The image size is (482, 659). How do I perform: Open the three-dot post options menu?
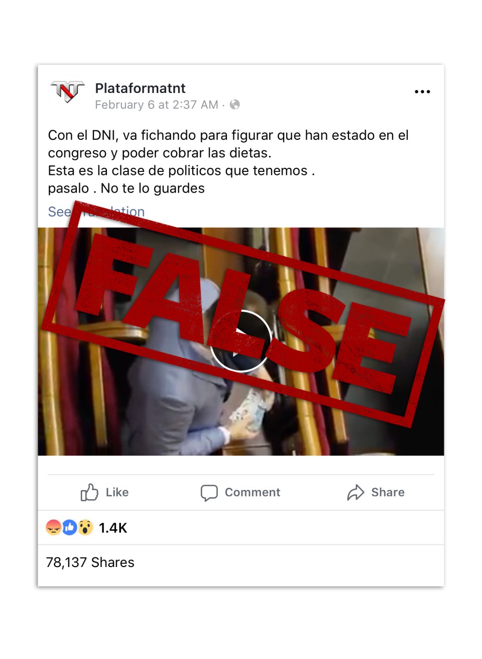click(422, 91)
